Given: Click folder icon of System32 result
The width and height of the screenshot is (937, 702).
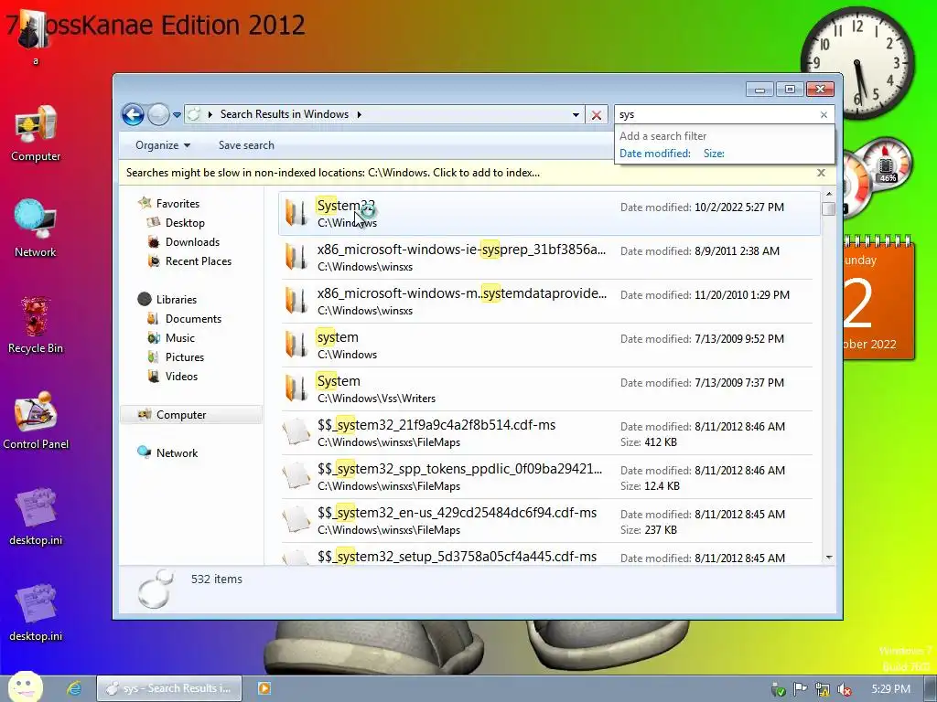Looking at the screenshot, I should point(296,212).
